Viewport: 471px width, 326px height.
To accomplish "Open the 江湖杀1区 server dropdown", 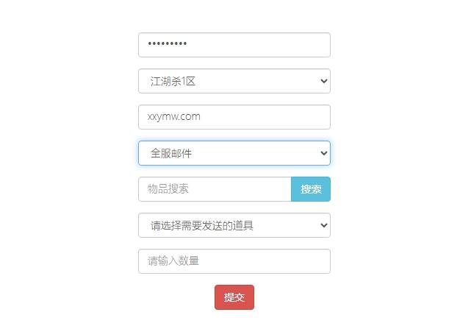I will pos(234,81).
